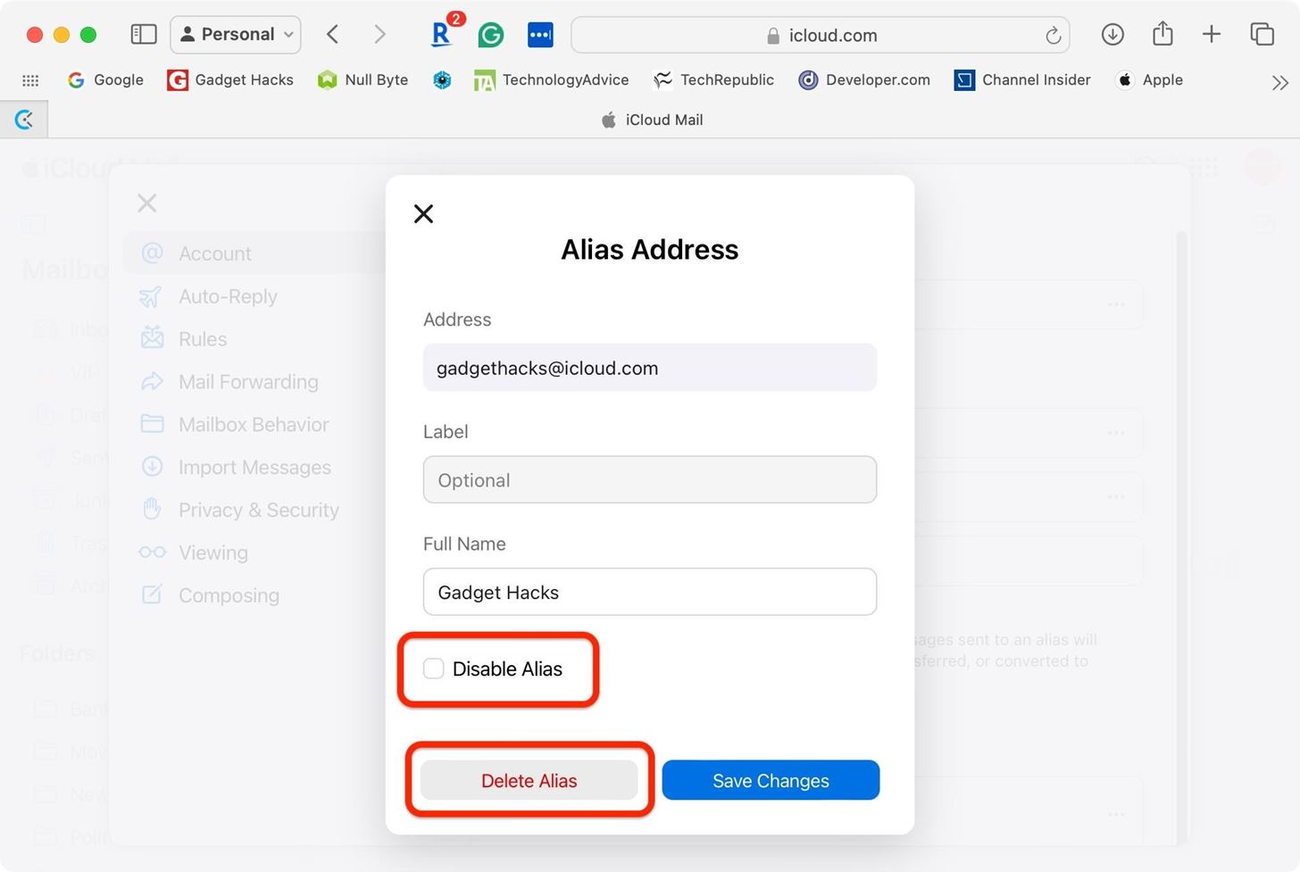Click the Auto-Reply airplane icon
Image resolution: width=1300 pixels, height=872 pixels.
coord(151,296)
